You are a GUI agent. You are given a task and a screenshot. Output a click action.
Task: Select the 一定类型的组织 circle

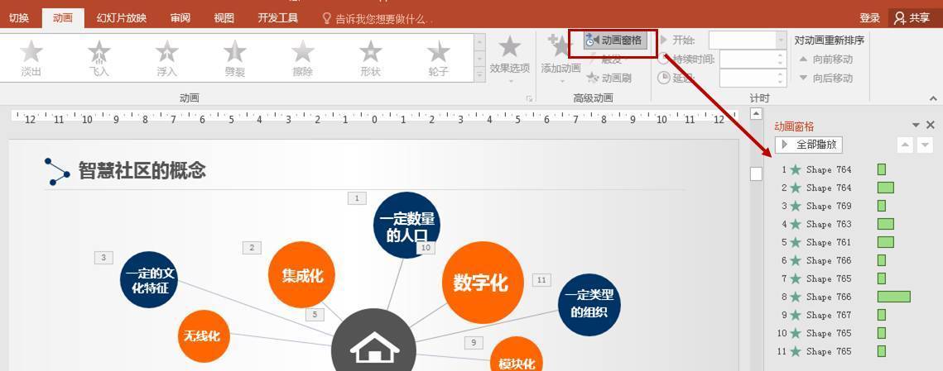[x=589, y=303]
